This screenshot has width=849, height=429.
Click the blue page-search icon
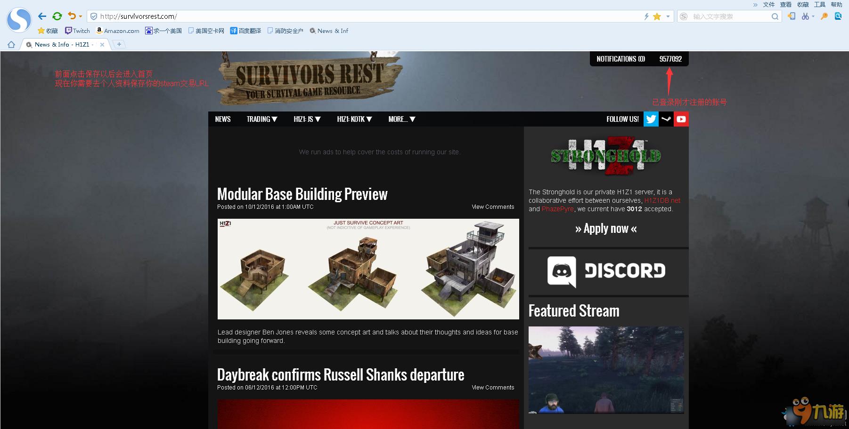[x=838, y=16]
